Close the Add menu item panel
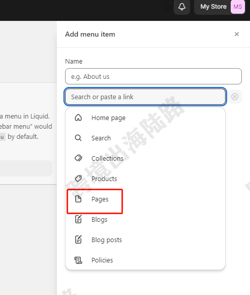 click(237, 34)
